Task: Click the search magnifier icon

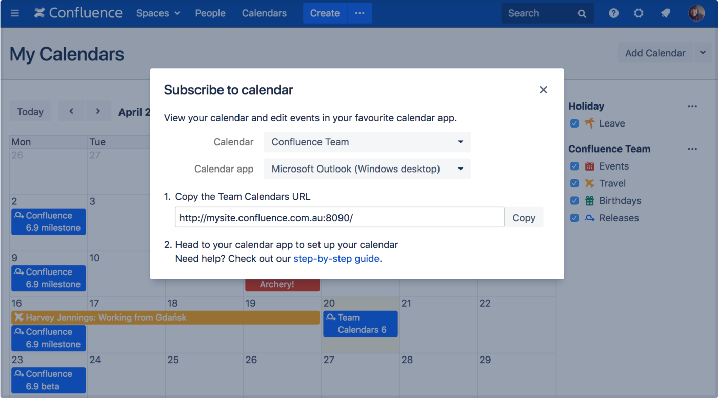Action: (582, 13)
